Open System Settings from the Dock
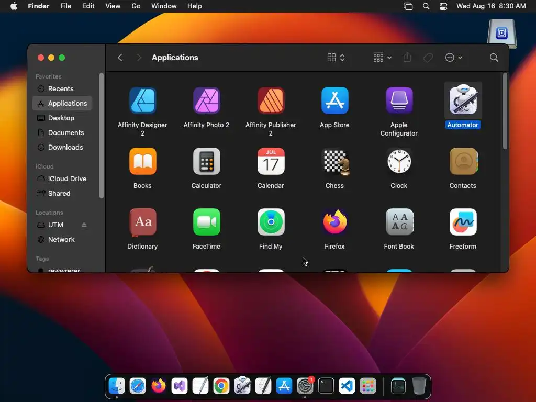This screenshot has height=402, width=536. 305,386
